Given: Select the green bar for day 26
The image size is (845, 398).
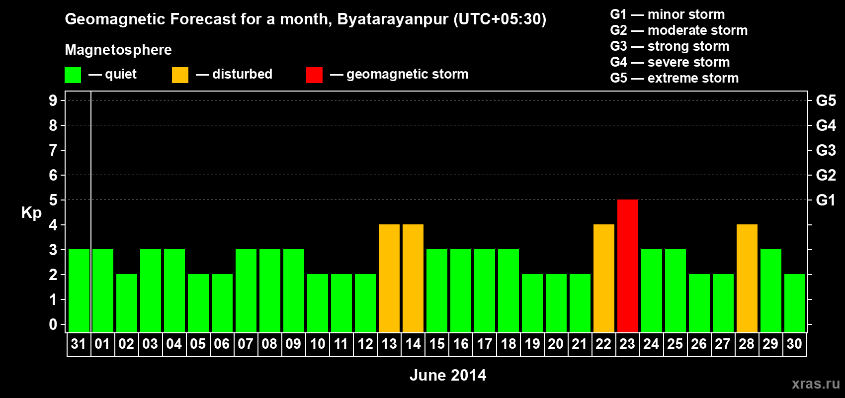Looking at the screenshot, I should 699,303.
